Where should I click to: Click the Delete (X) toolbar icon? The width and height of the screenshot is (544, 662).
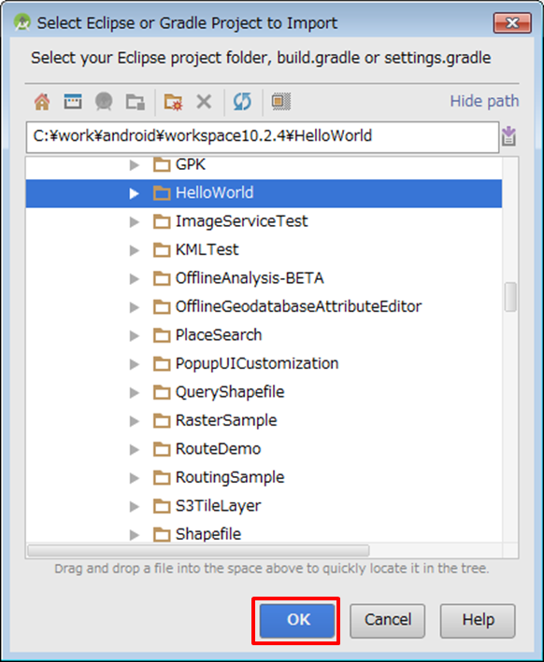click(204, 102)
